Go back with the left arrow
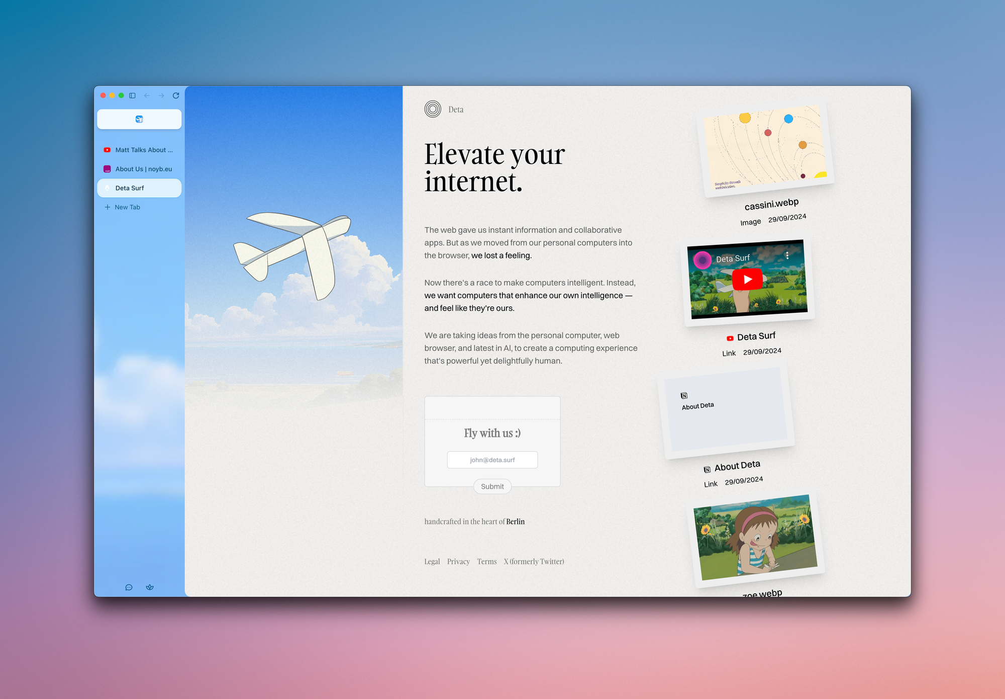This screenshot has width=1005, height=699. click(x=147, y=96)
